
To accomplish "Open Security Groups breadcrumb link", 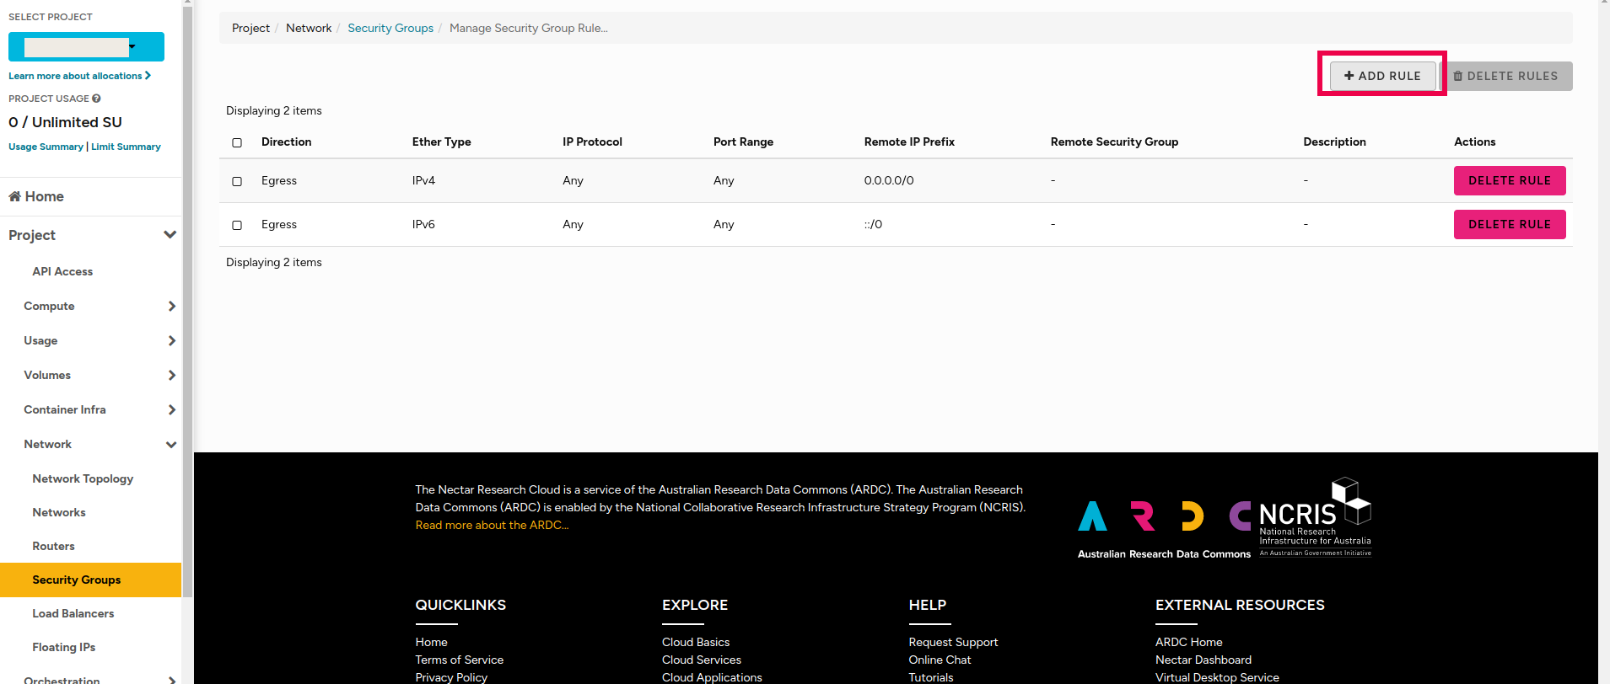I will pos(390,28).
